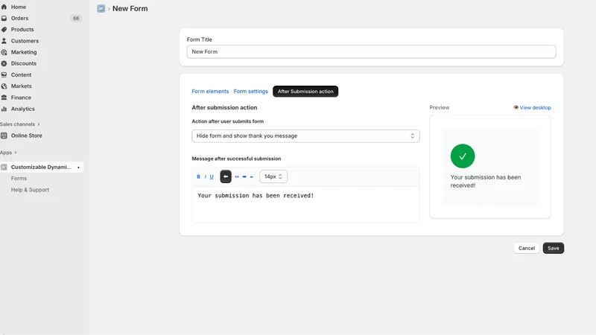This screenshot has height=335, width=596.
Task: Click the Customers person icon
Action: 4,41
